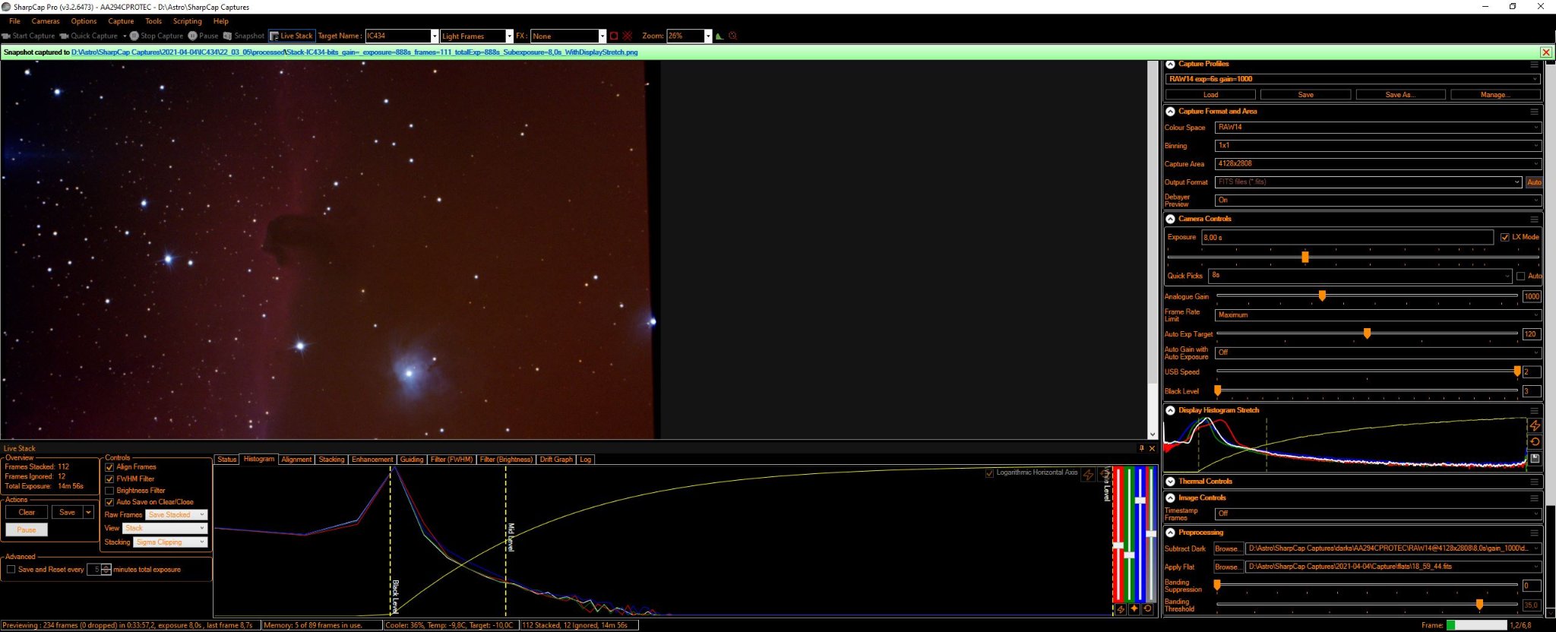This screenshot has height=632, width=1556.
Task: Open the FX dropdown
Action: [x=602, y=36]
